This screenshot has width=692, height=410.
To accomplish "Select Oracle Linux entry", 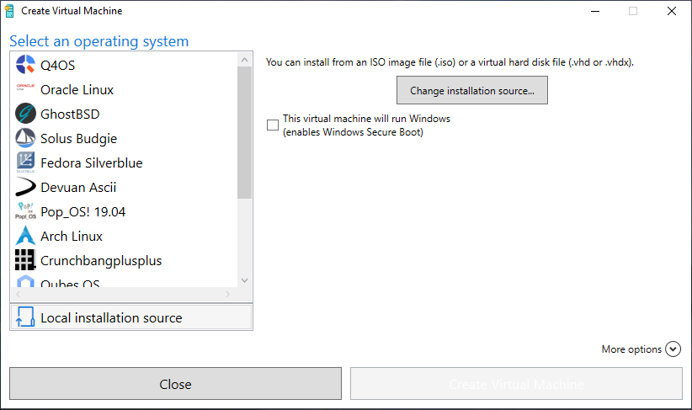I will point(124,89).
